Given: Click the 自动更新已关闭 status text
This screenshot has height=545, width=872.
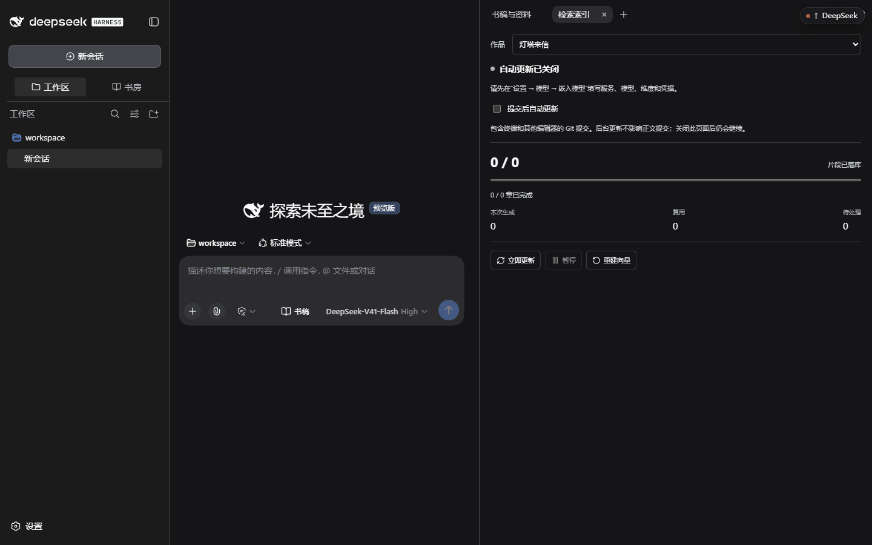Looking at the screenshot, I should (x=529, y=69).
